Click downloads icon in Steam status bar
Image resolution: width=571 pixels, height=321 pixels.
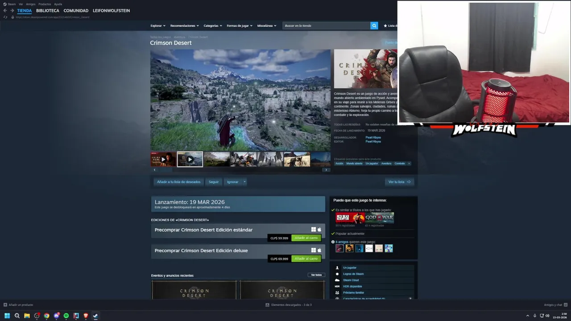point(267,305)
